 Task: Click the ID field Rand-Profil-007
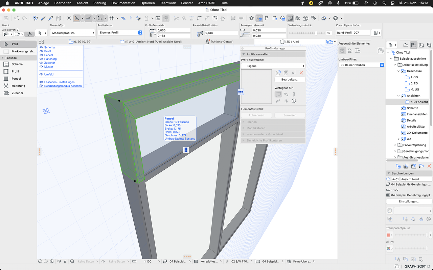(x=353, y=33)
